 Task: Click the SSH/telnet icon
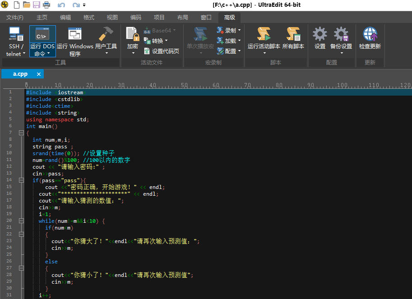coord(16,34)
